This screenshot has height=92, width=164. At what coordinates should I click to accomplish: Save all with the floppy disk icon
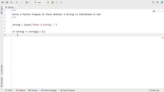click(x=7, y=2)
